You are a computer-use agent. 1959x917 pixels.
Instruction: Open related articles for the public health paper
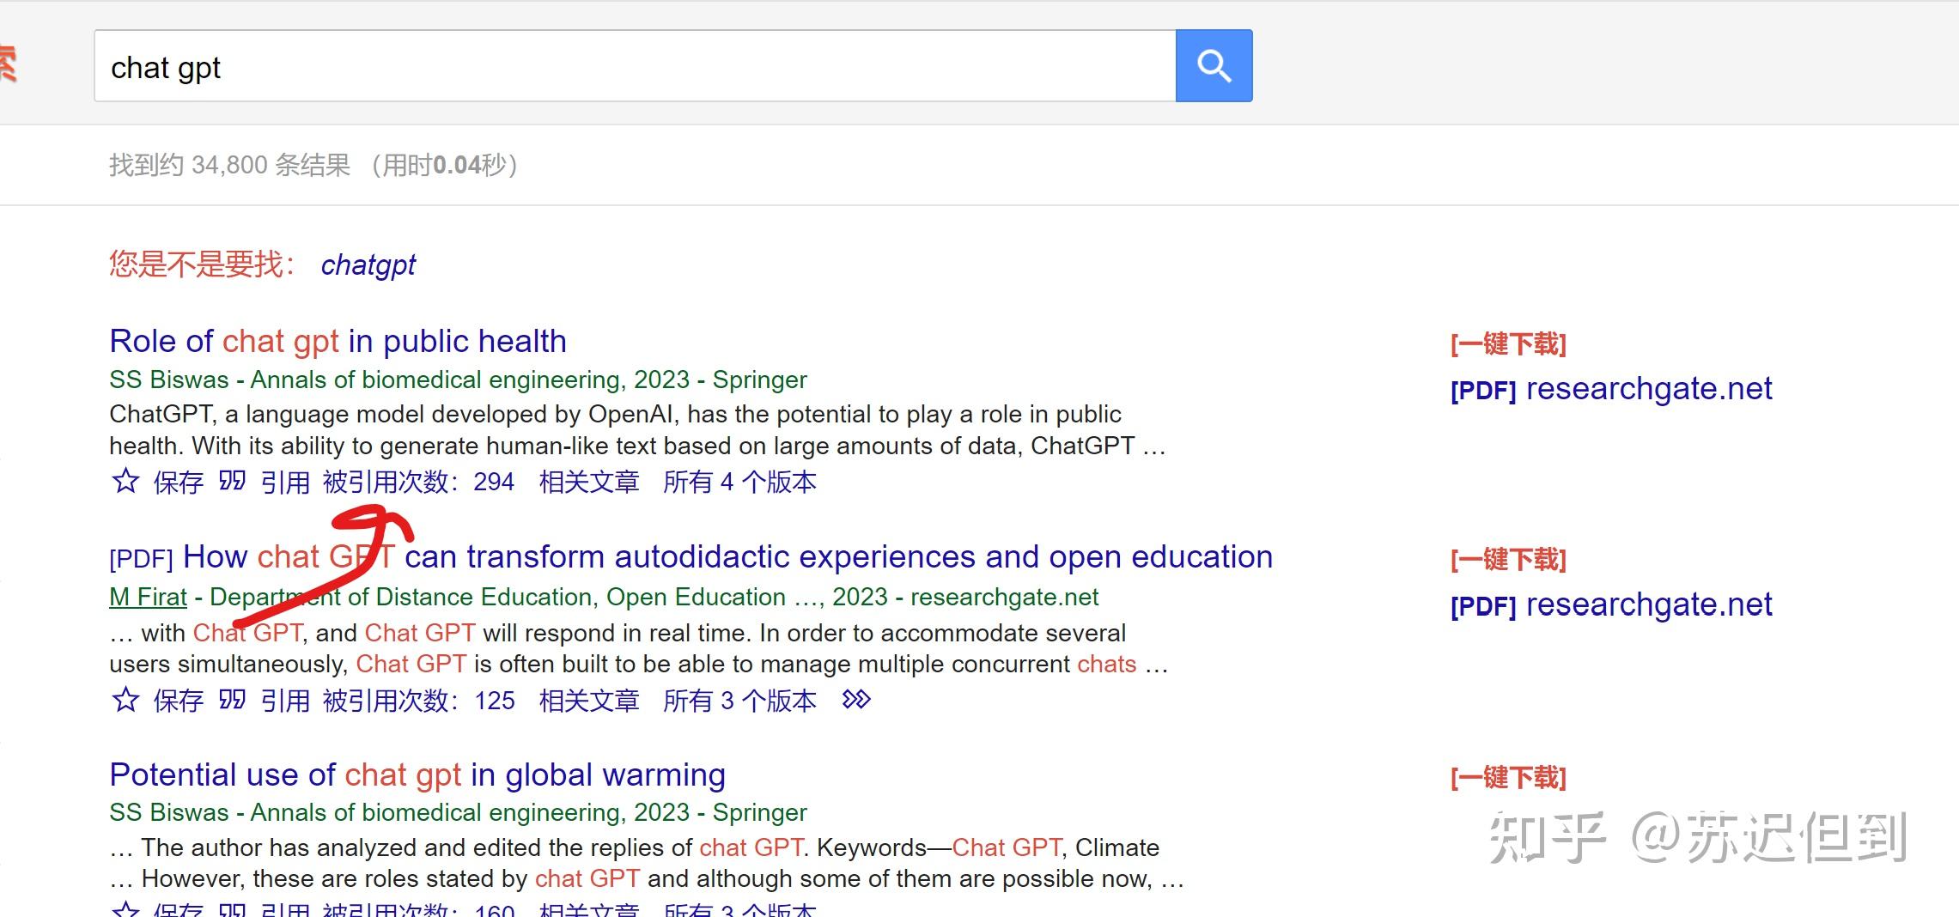(x=589, y=483)
